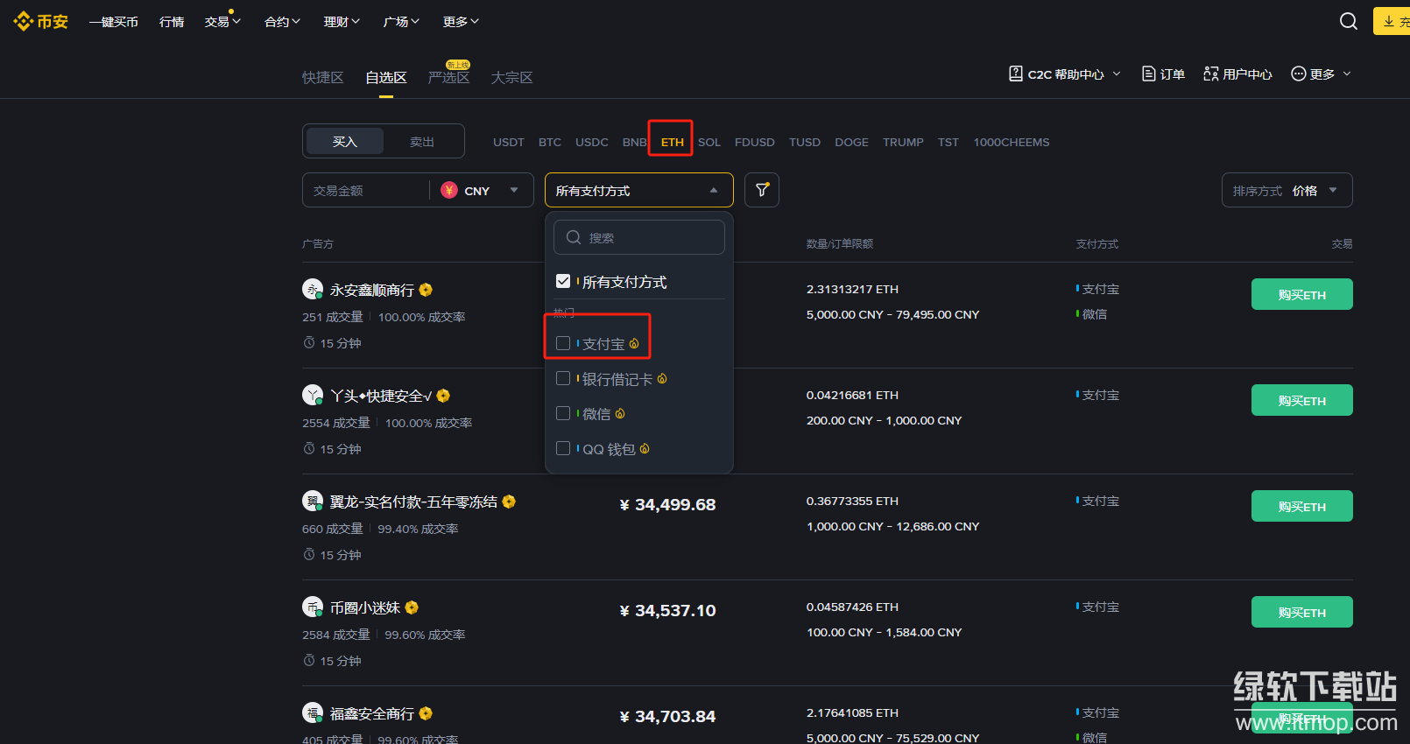Open the C2C help center icon
1410x744 pixels.
pos(1016,74)
